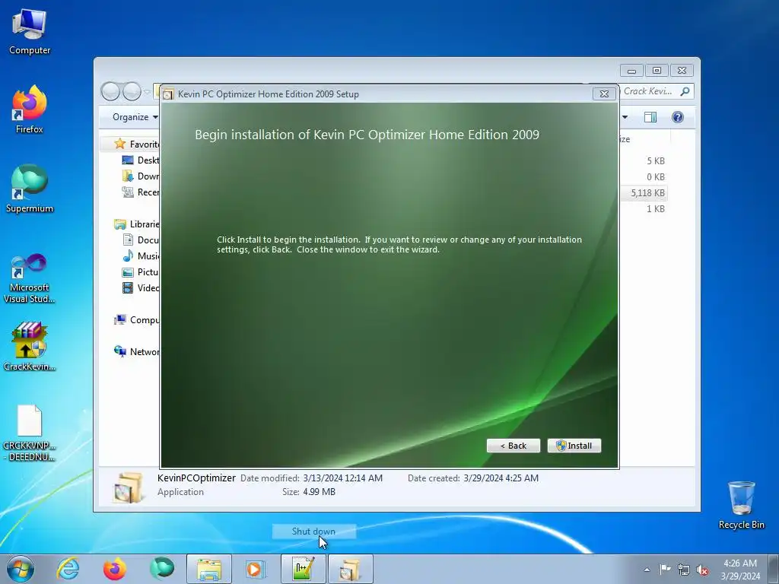The height and width of the screenshot is (584, 779).
Task: Open the change view dropdown arrow
Action: [625, 117]
